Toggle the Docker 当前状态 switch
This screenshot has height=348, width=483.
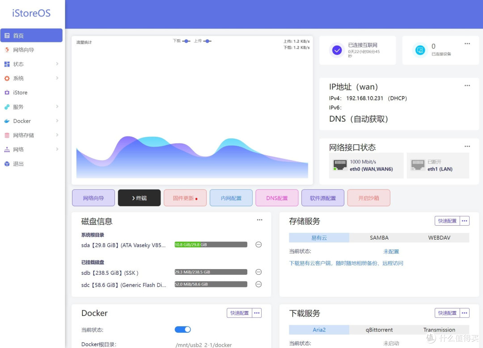pos(182,329)
